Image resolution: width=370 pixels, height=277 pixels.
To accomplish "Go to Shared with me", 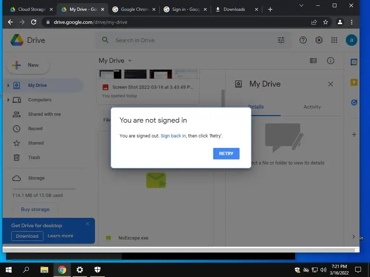I will 44,114.
